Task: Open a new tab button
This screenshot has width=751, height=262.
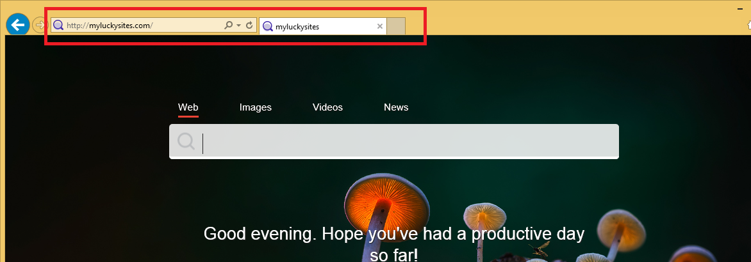Action: [396, 26]
